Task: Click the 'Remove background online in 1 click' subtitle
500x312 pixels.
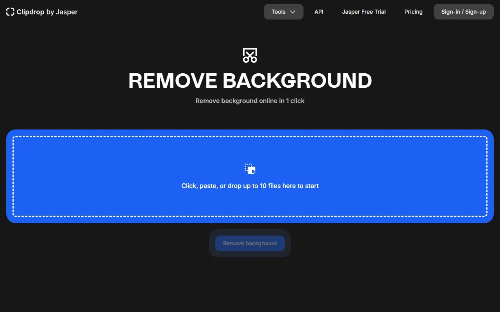Action: tap(250, 101)
